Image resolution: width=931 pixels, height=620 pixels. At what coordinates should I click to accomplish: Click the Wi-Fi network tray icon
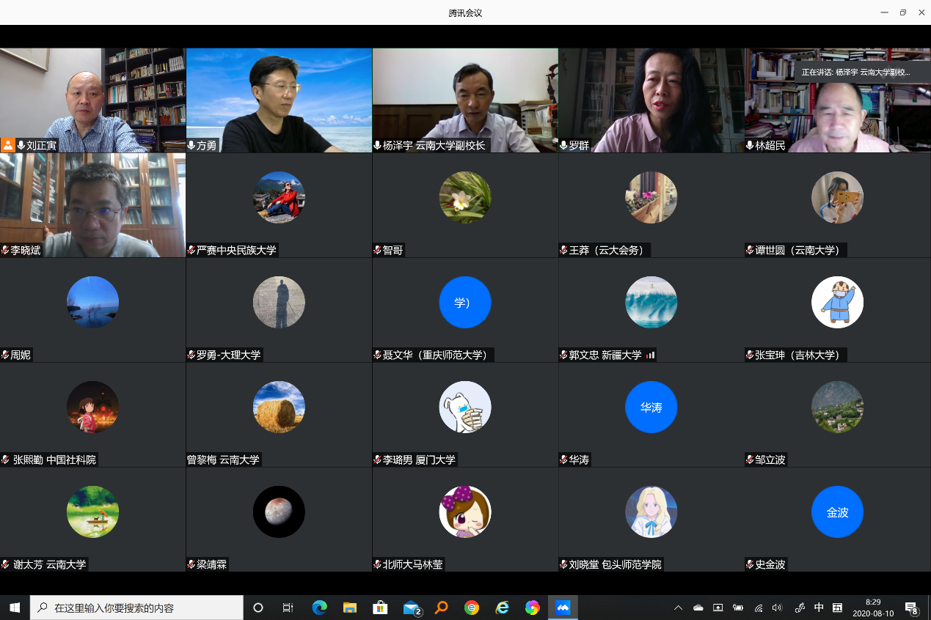click(759, 608)
